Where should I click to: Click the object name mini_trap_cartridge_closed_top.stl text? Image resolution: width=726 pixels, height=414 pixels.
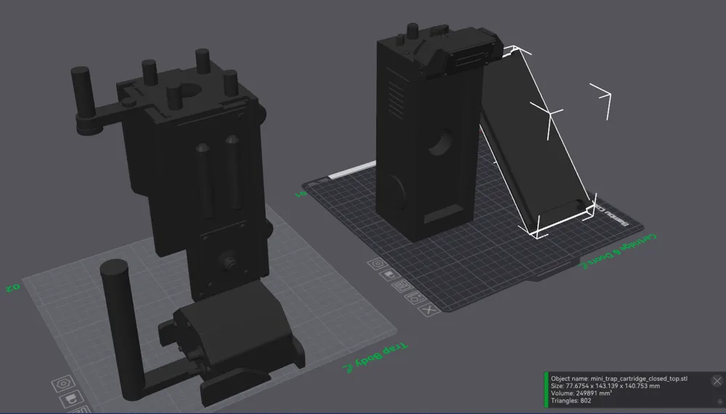[x=619, y=378]
